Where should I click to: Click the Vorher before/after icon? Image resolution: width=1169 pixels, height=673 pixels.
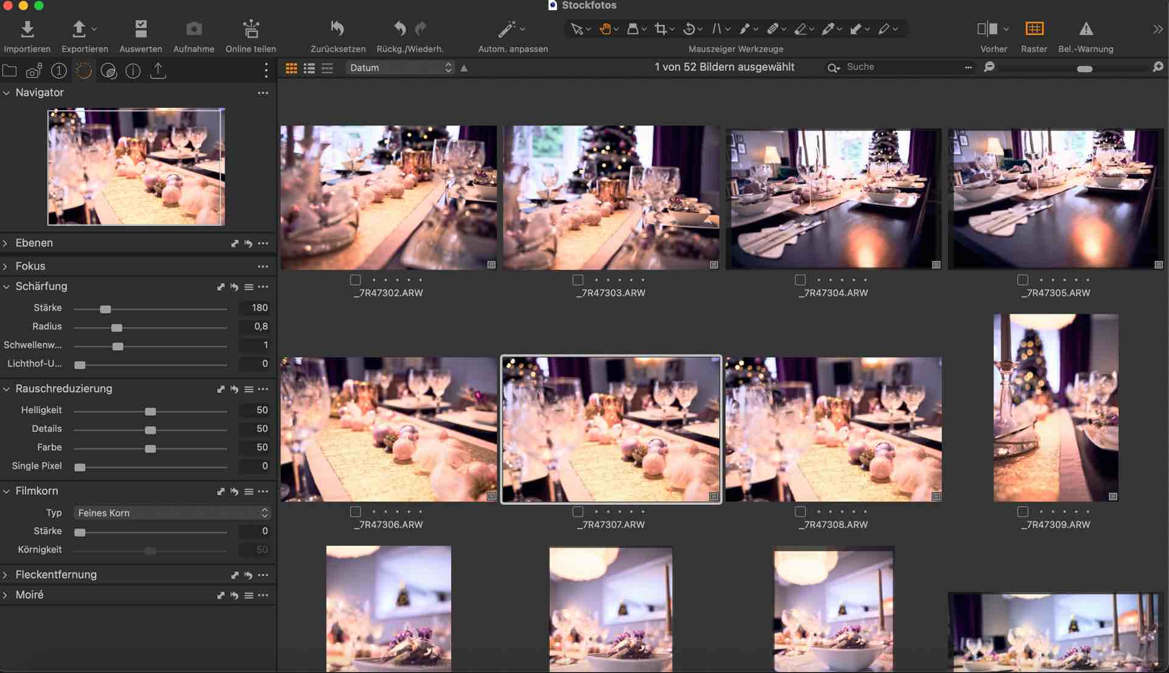[x=988, y=29]
